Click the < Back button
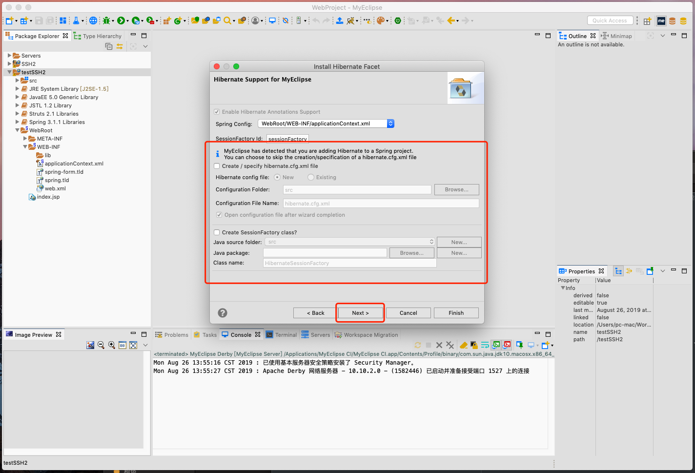The image size is (695, 473). pyautogui.click(x=315, y=313)
